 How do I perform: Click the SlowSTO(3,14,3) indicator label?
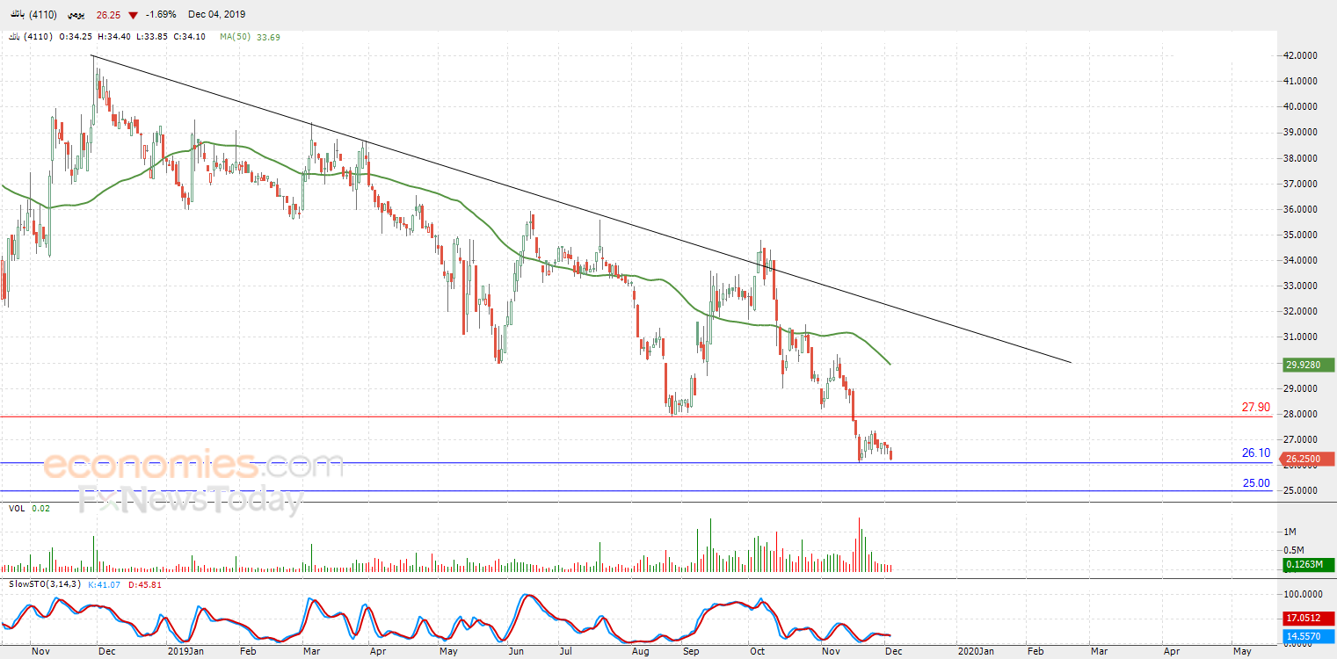click(45, 583)
